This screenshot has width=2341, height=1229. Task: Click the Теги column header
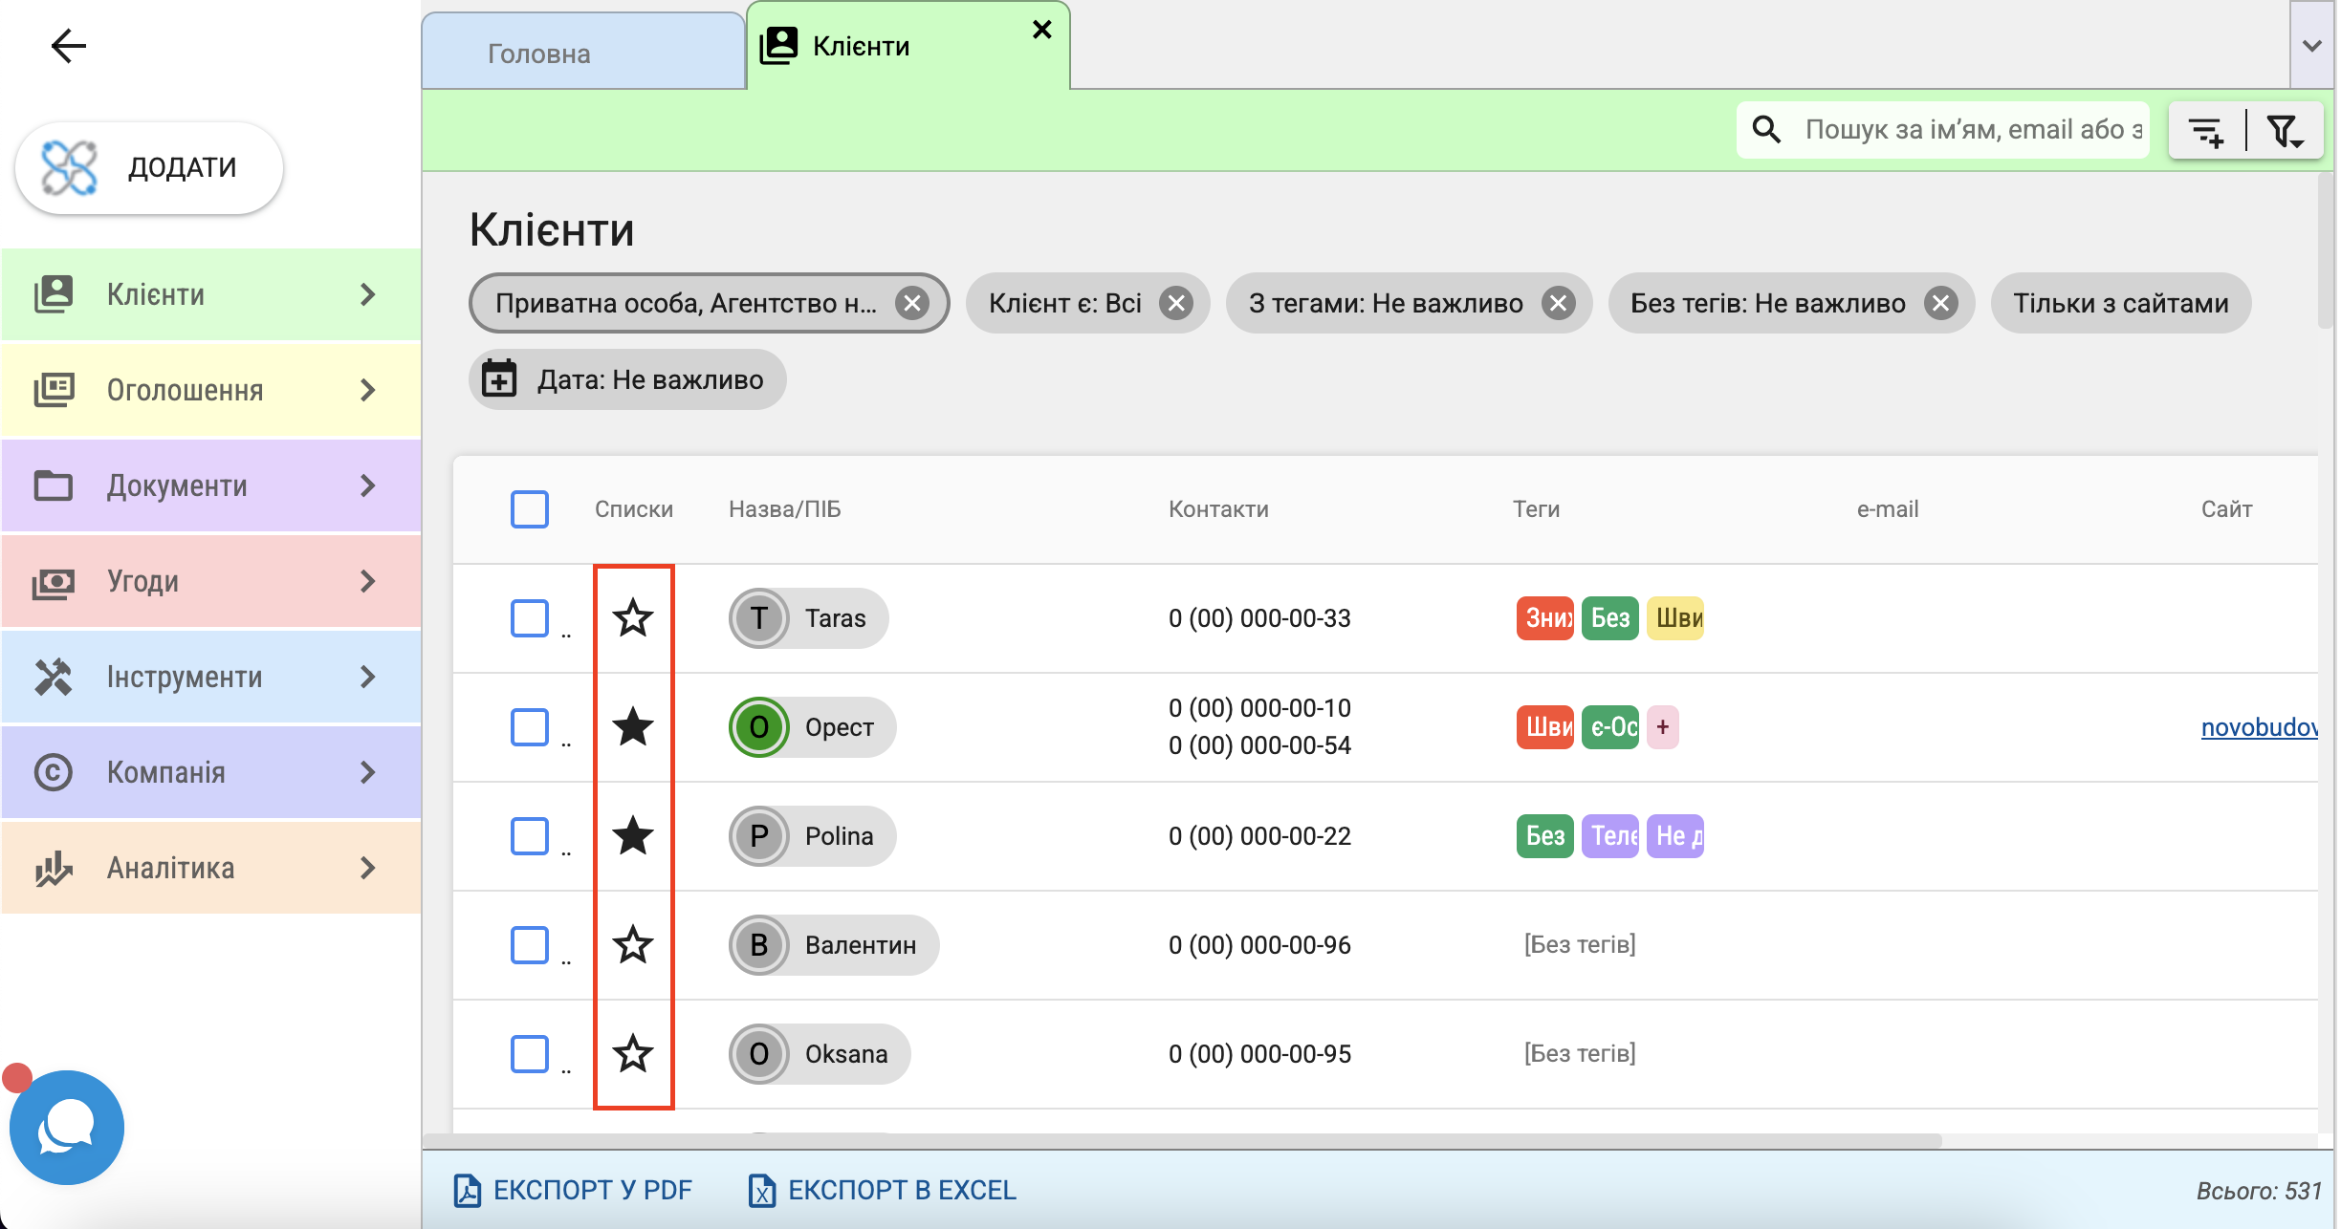pos(1536,509)
